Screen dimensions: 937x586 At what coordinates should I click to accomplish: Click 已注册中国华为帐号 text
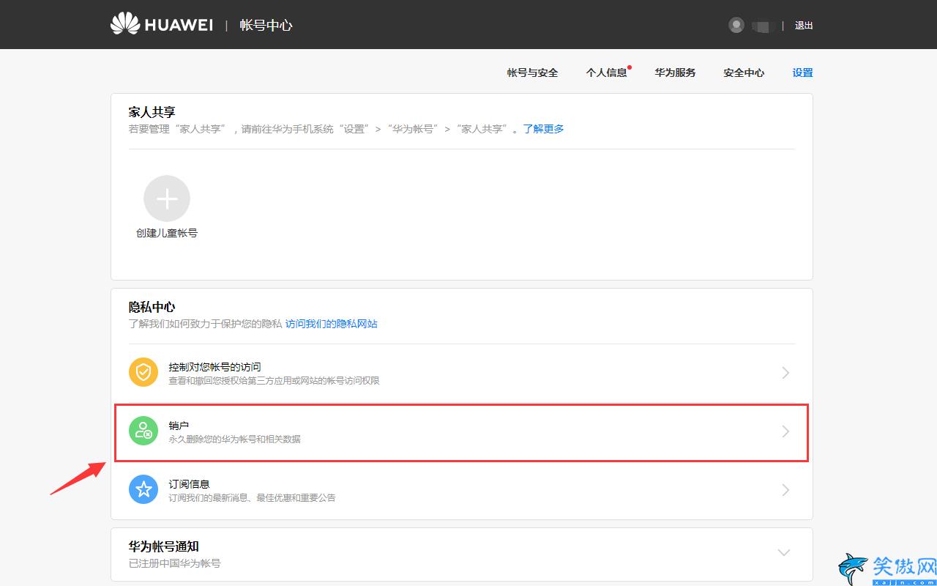coord(174,563)
